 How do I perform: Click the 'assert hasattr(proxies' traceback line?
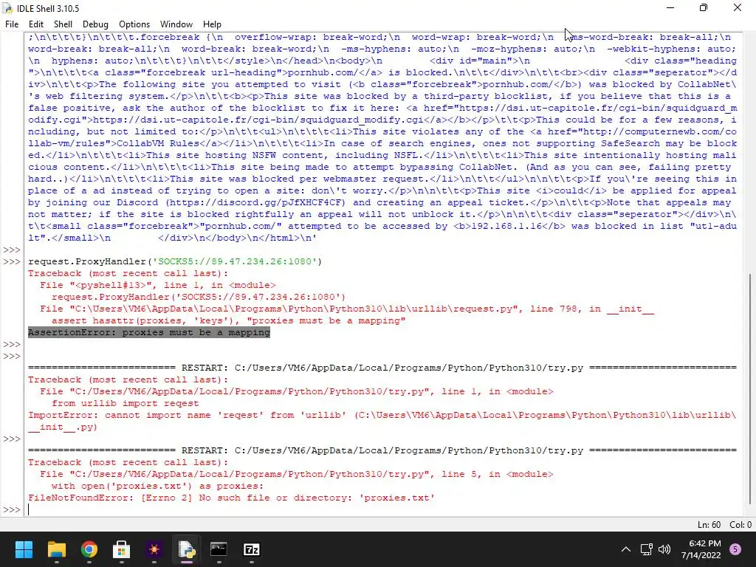[229, 320]
